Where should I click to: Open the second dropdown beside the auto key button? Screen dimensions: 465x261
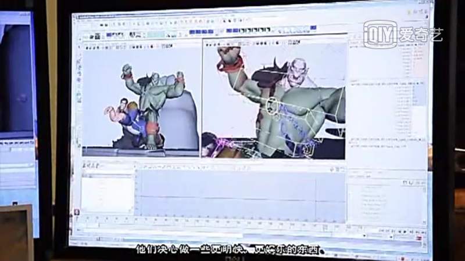click(391, 237)
